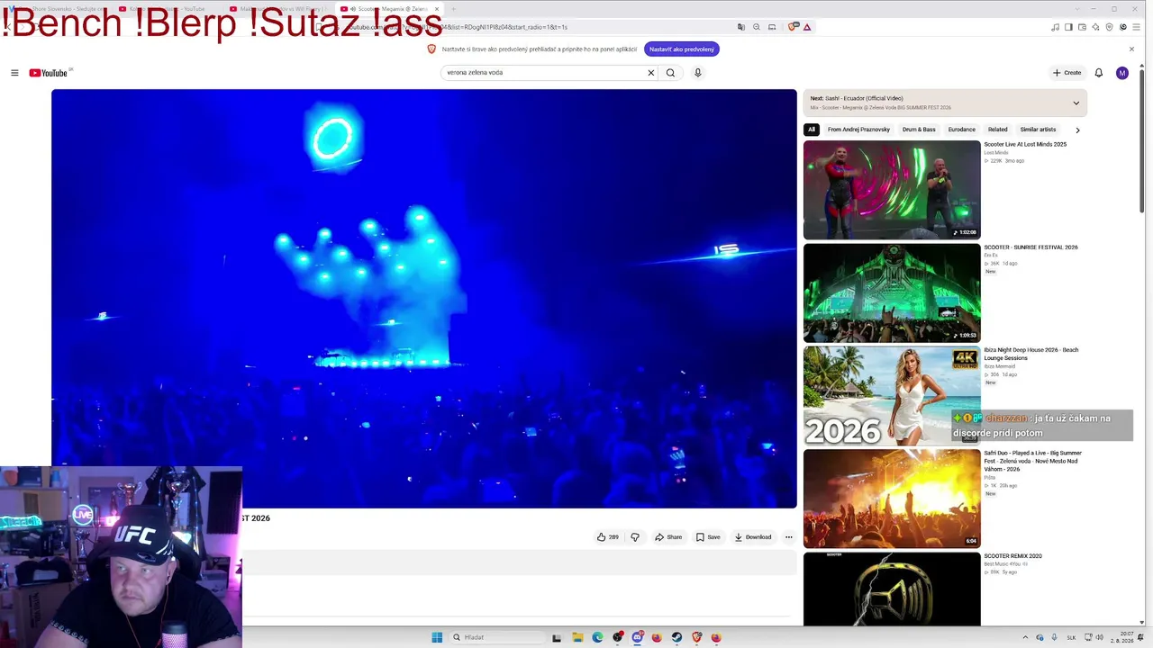Click the zoom magnifier icon in address bar

(757, 27)
